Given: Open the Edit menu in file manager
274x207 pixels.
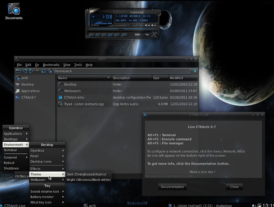Looking at the screenshot, I should pyautogui.click(x=28, y=65).
